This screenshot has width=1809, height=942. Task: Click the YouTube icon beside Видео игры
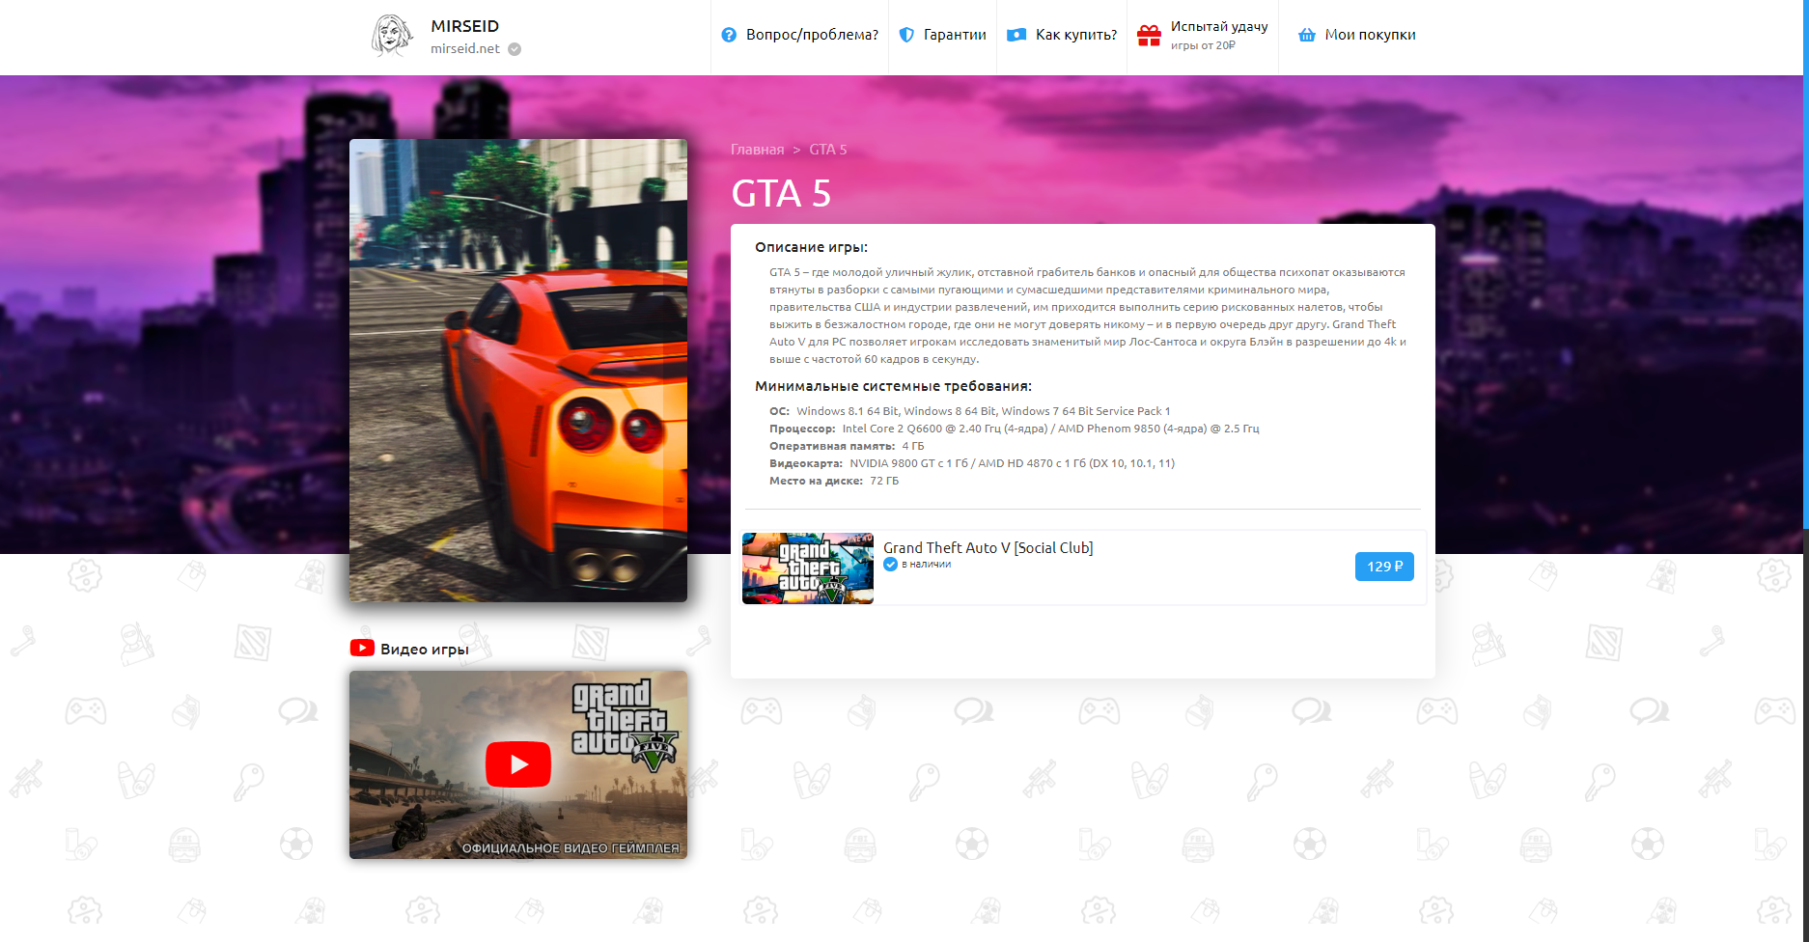(x=362, y=648)
